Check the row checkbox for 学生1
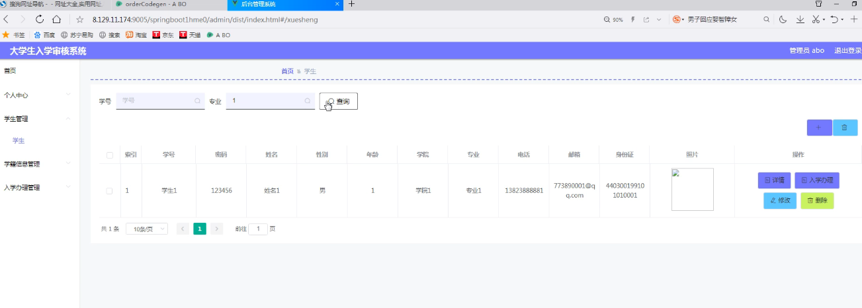This screenshot has height=308, width=862. tap(110, 191)
